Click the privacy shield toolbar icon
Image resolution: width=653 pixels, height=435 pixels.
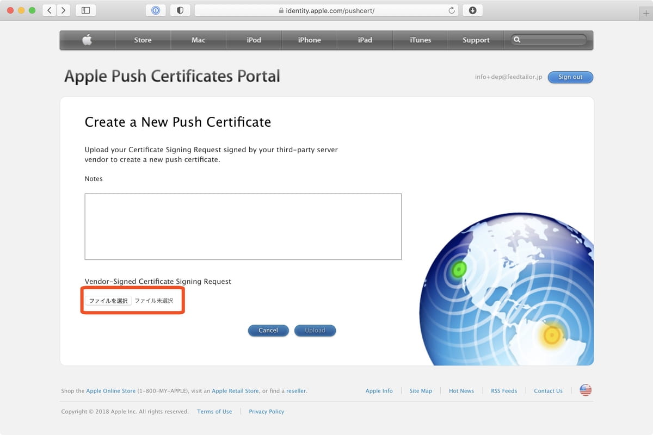point(180,10)
